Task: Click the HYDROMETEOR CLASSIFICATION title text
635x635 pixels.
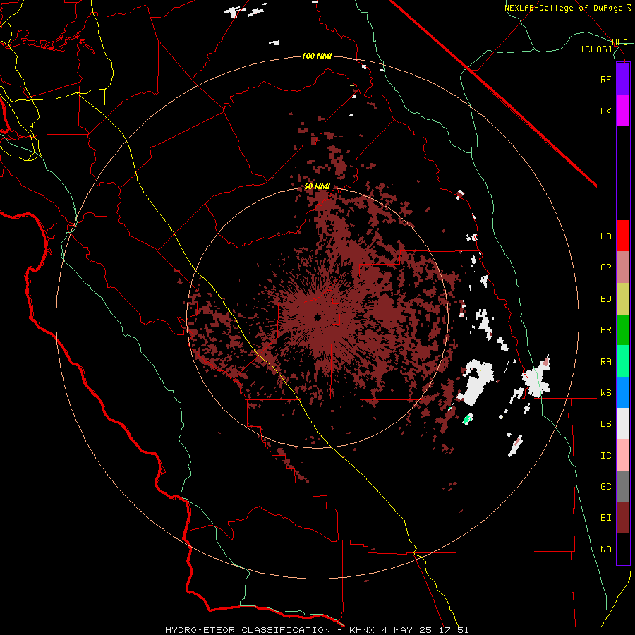Action: (248, 630)
